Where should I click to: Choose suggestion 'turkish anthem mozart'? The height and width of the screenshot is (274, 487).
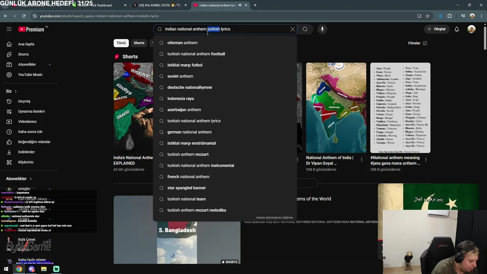pos(225,155)
